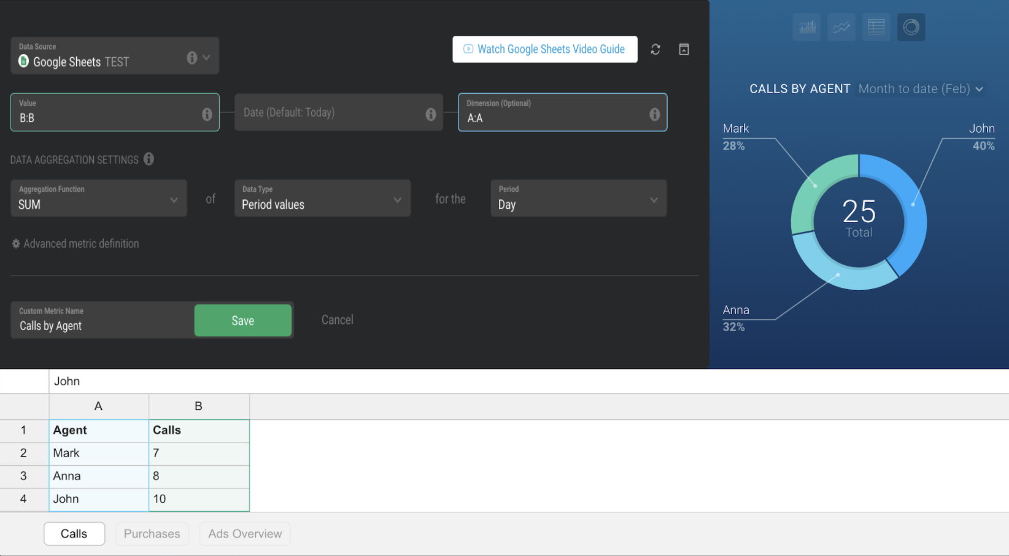
Task: Click the Anna segment of donut chart
Action: click(x=839, y=275)
